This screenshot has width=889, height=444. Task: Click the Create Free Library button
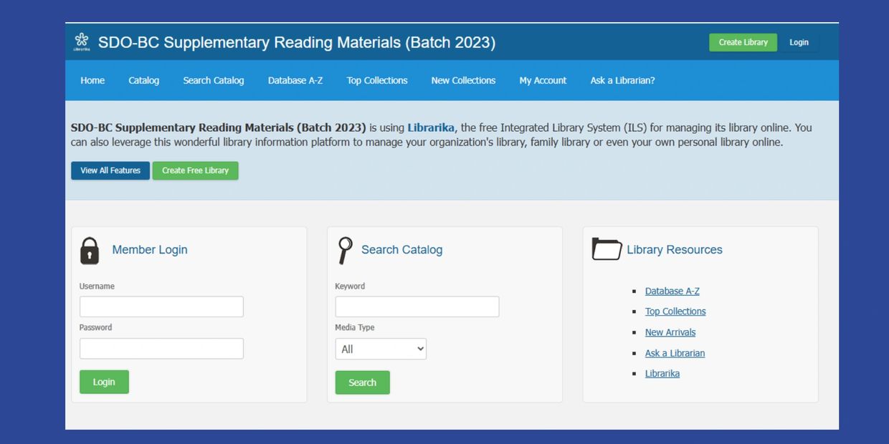point(195,170)
